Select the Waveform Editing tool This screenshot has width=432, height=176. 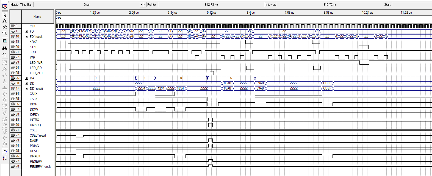(x=5, y=27)
